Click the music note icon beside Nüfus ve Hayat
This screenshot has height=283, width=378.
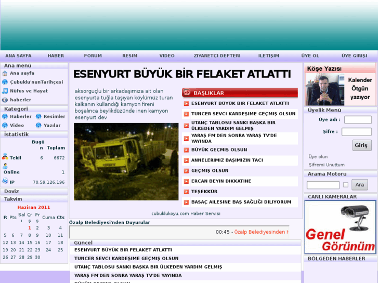coord(5,91)
